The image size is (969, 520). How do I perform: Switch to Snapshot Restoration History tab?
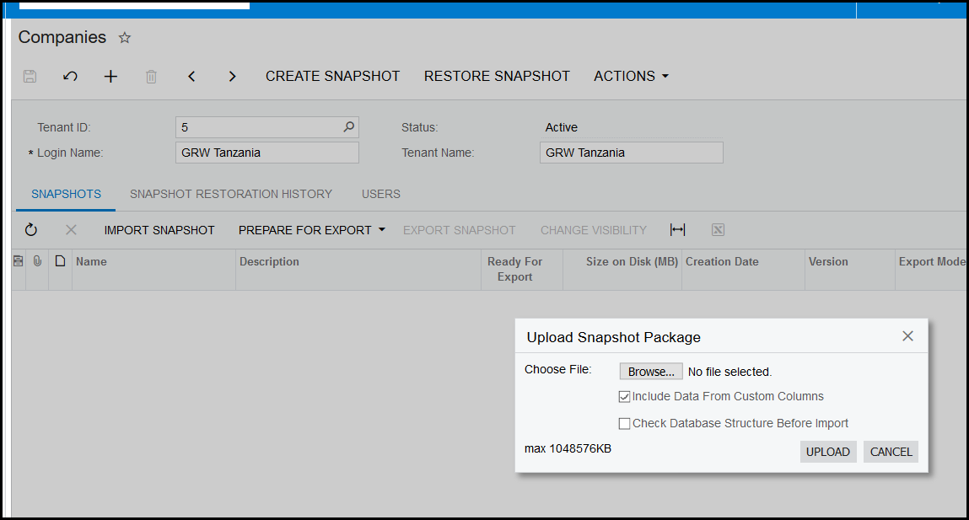point(231,194)
